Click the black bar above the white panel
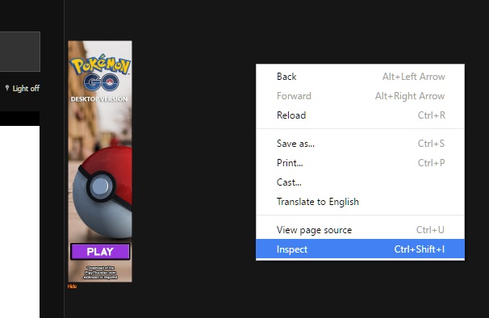The width and height of the screenshot is (489, 318). [19, 119]
